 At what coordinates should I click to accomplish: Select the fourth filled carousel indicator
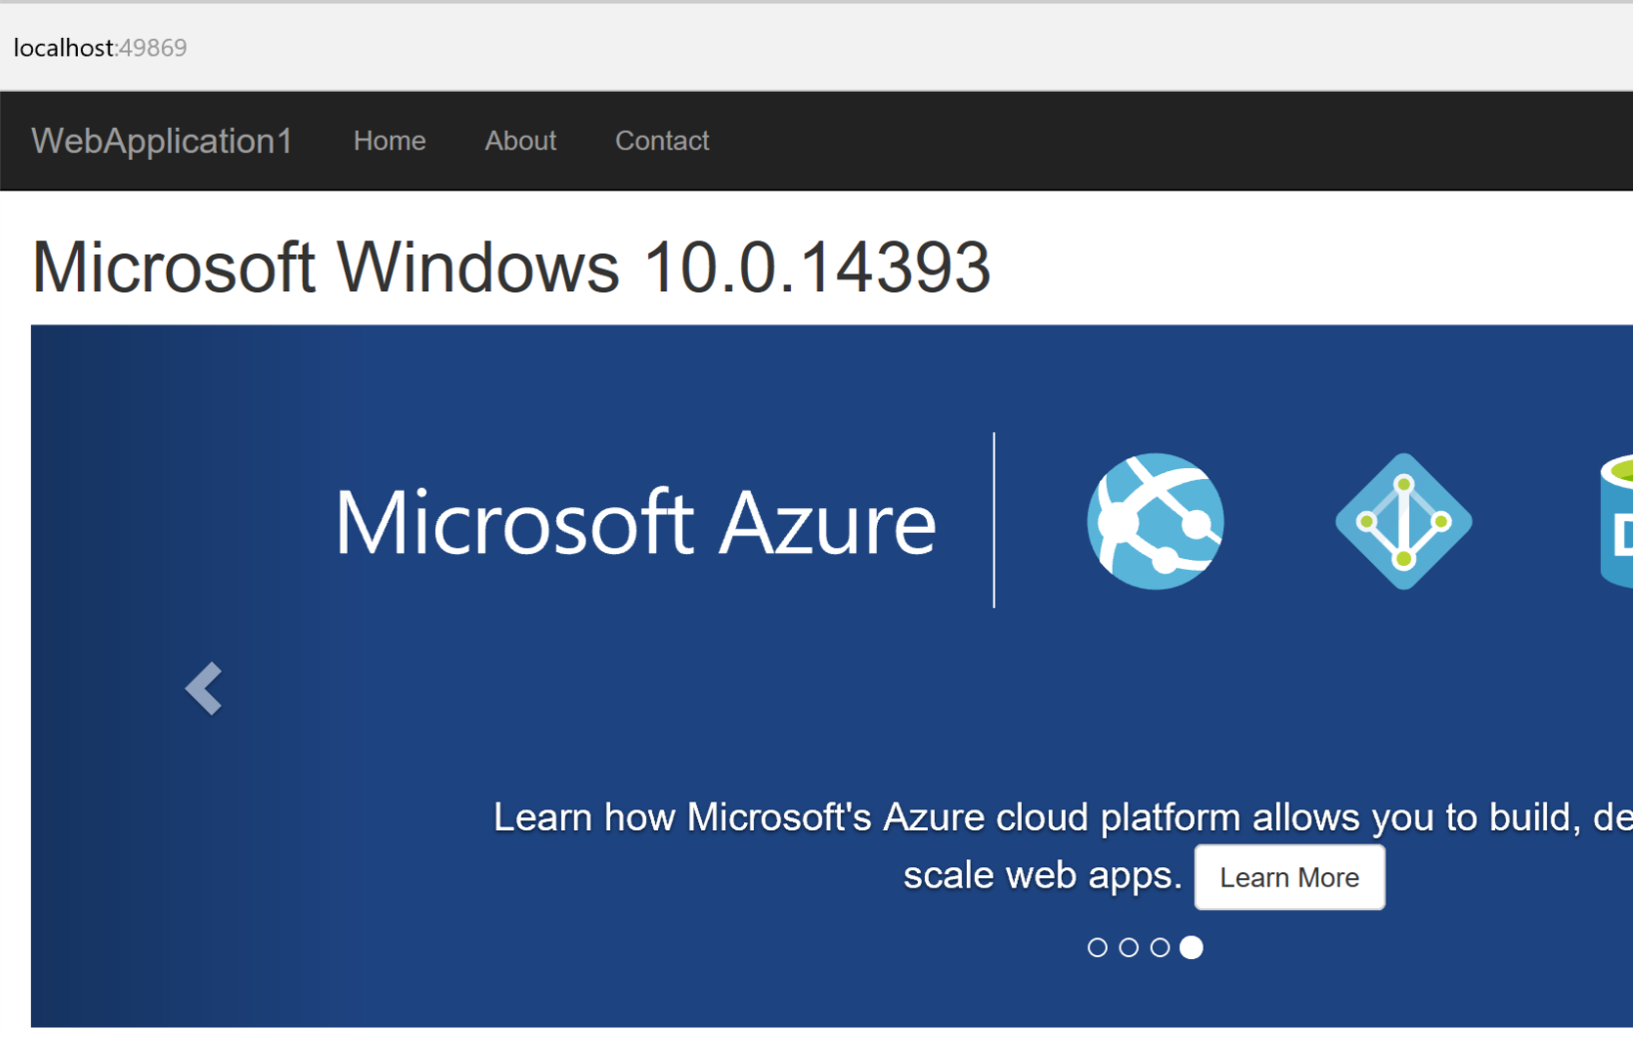pos(1192,947)
